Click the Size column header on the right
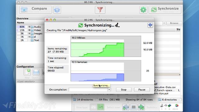Image resolution: width=199 pixels, height=112 pixels. [x=178, y=29]
